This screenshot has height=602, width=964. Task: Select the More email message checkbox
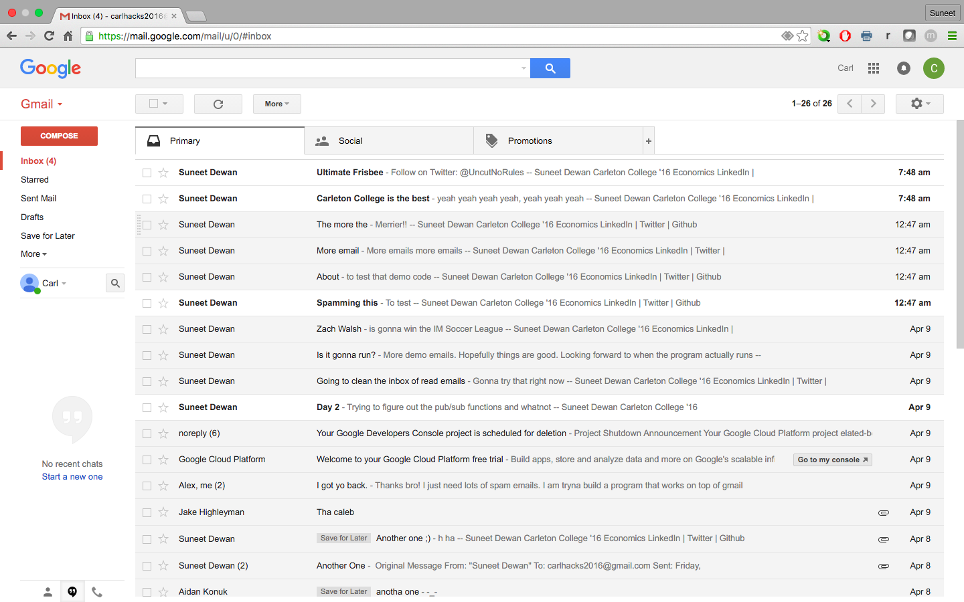pyautogui.click(x=147, y=251)
